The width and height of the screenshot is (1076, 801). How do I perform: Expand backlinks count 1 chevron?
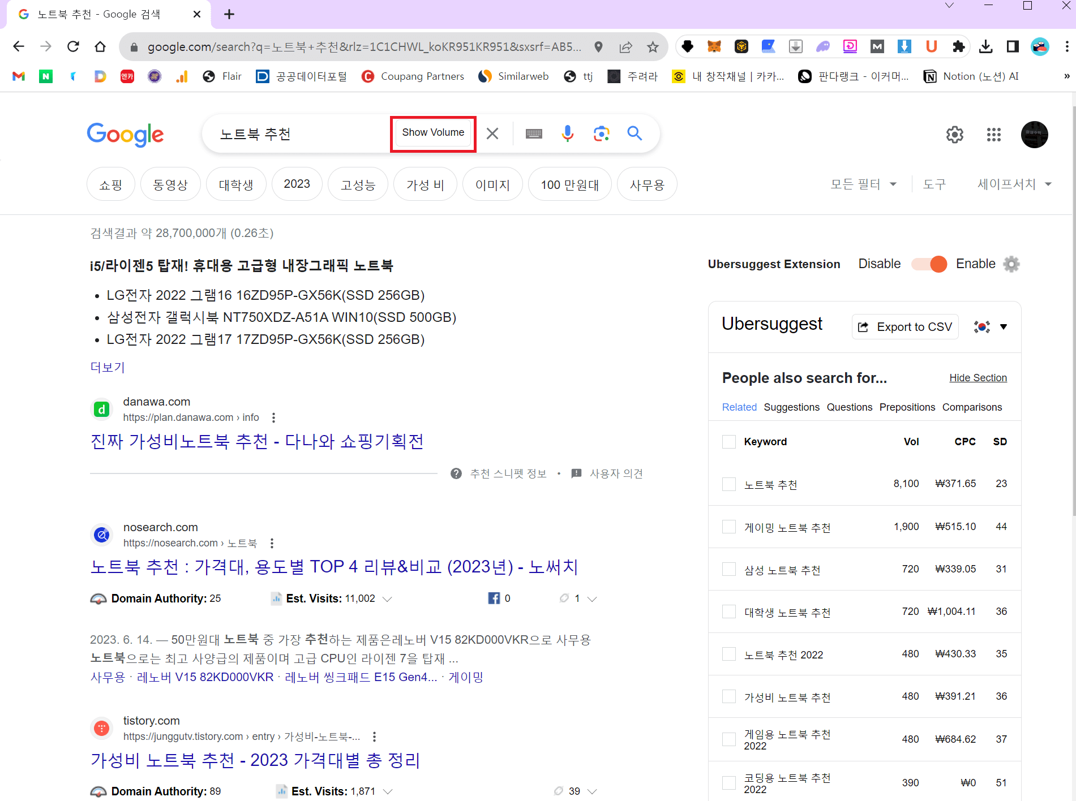(592, 599)
